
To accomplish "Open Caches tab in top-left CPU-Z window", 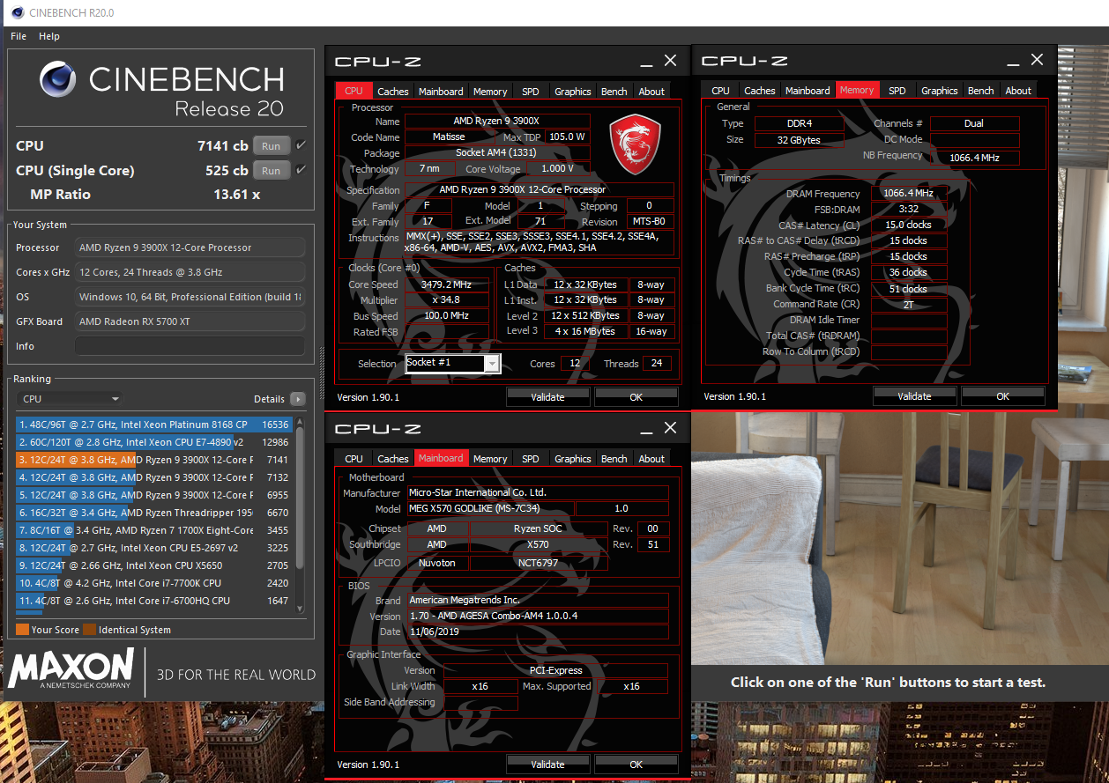I will tap(393, 92).
